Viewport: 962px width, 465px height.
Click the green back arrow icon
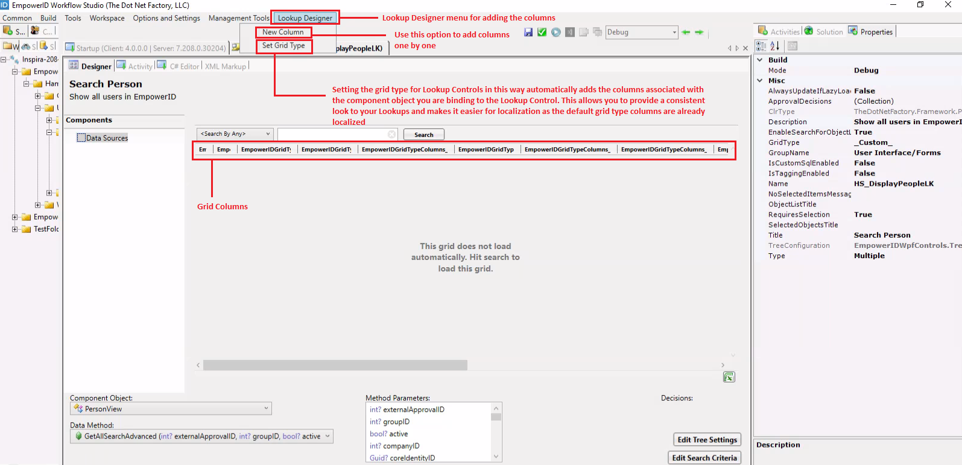tap(686, 32)
